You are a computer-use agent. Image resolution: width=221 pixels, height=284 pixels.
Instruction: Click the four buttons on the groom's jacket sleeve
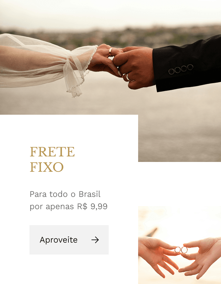point(181,69)
